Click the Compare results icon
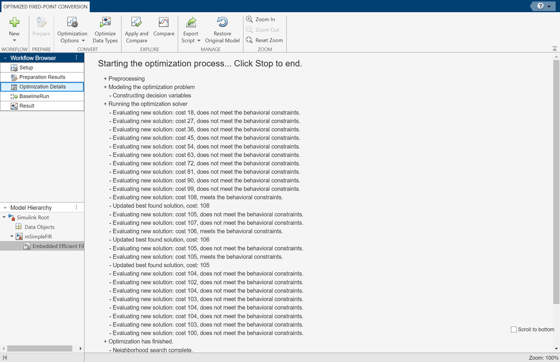This screenshot has height=362, width=560. click(163, 22)
